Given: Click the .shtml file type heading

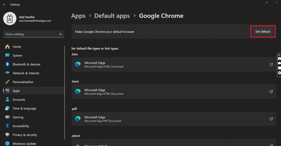Looking at the screenshot, I should [76, 136].
